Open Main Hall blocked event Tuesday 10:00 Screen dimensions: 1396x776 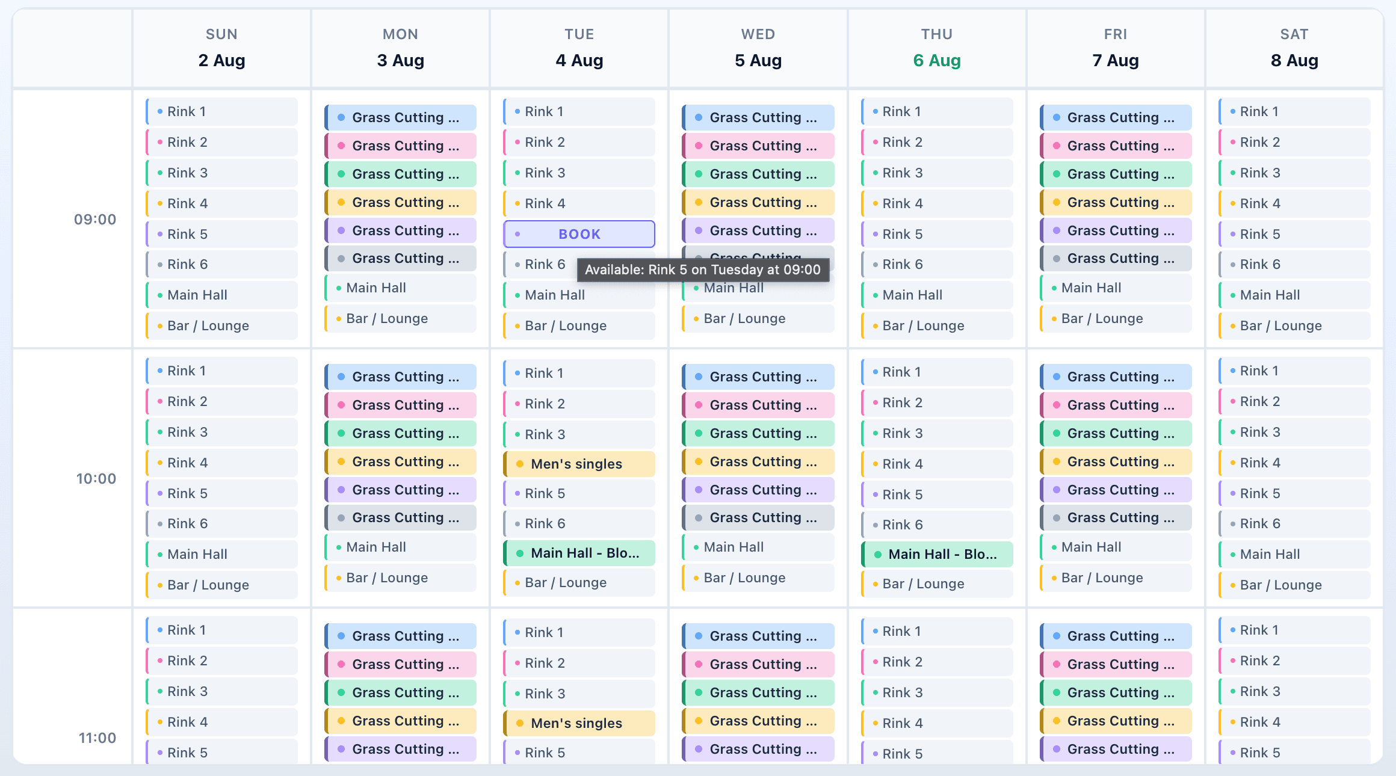tap(579, 553)
